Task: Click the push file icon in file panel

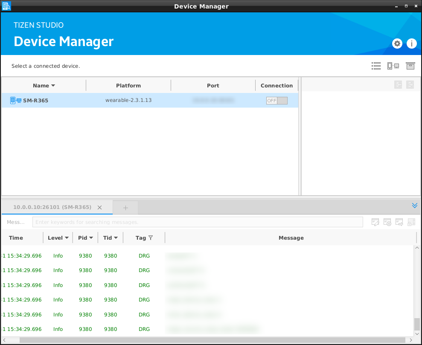Action: [x=410, y=85]
